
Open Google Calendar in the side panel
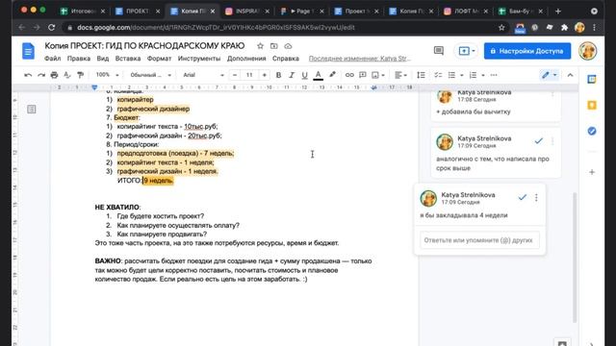coord(592,80)
